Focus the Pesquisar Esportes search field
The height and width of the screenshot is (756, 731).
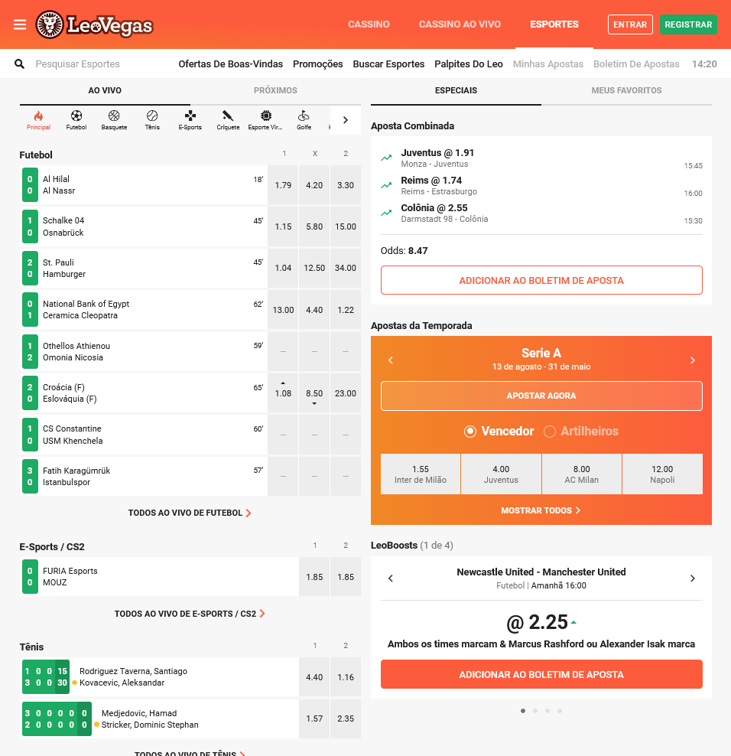coord(77,64)
